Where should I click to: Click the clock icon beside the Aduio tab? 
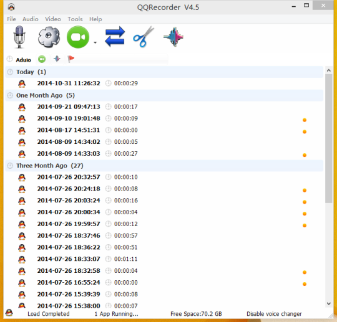coord(9,59)
